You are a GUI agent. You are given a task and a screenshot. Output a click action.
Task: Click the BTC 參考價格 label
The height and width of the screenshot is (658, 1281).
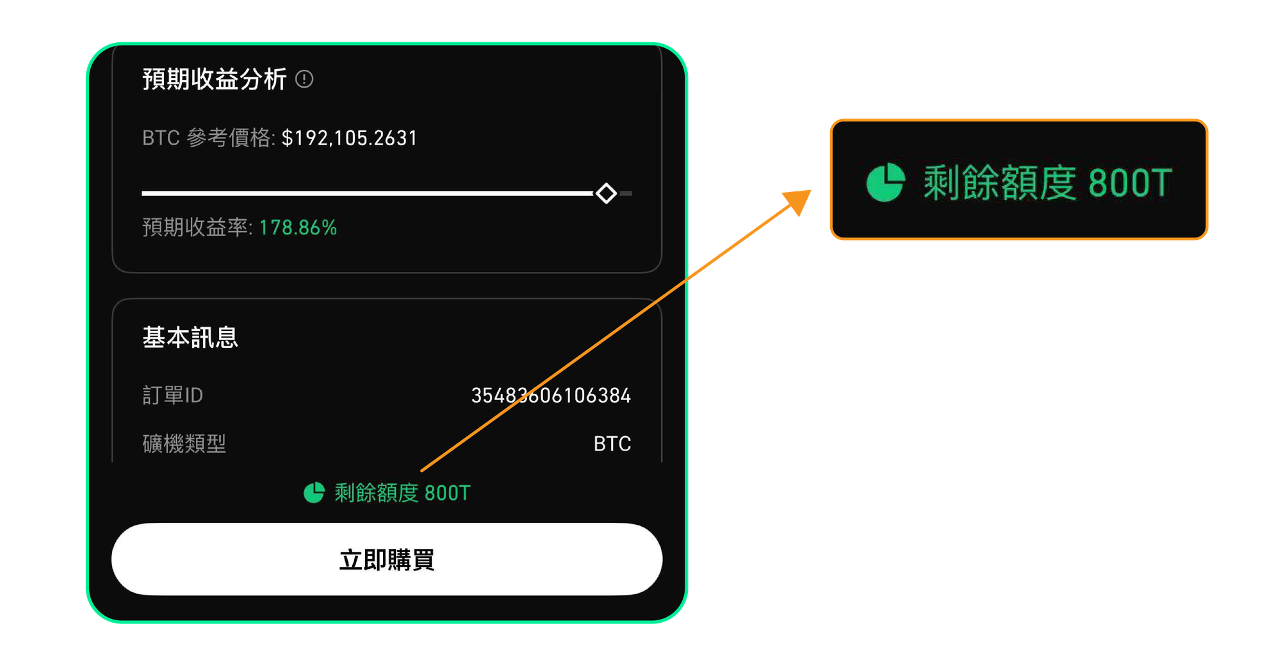click(x=209, y=138)
